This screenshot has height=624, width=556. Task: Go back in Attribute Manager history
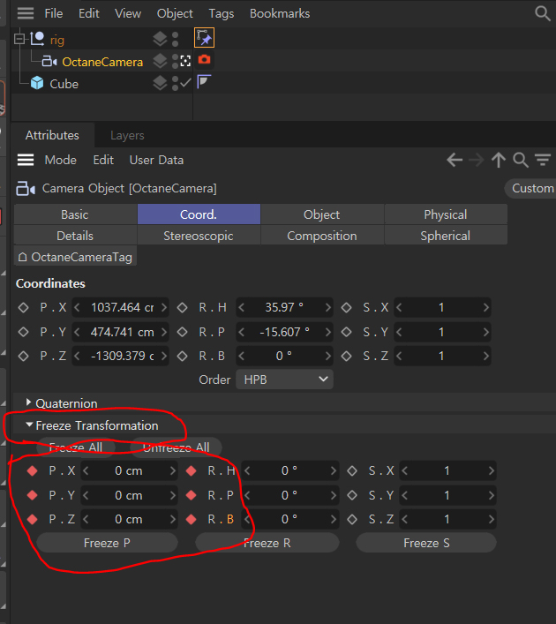coord(455,161)
